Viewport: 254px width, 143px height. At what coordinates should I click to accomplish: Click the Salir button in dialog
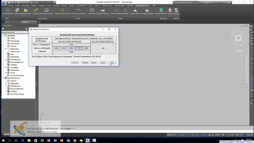112,63
